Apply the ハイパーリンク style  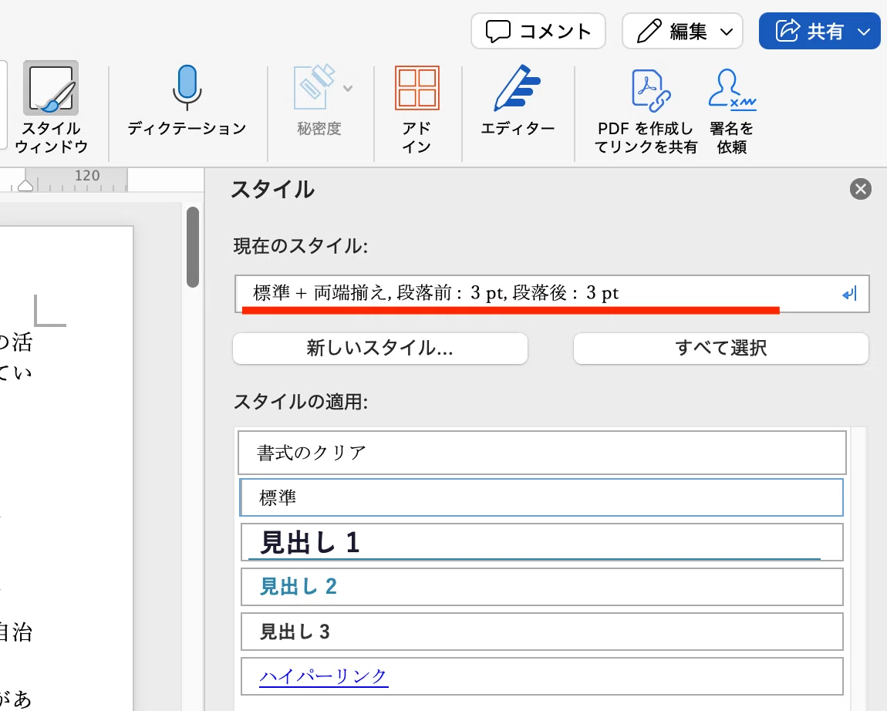coord(542,676)
